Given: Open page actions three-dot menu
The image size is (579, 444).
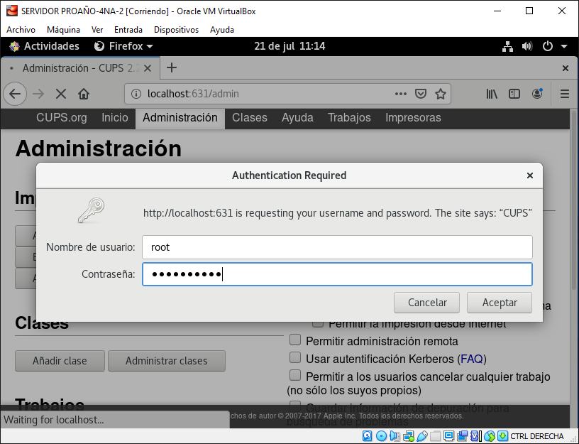Looking at the screenshot, I should [x=401, y=94].
